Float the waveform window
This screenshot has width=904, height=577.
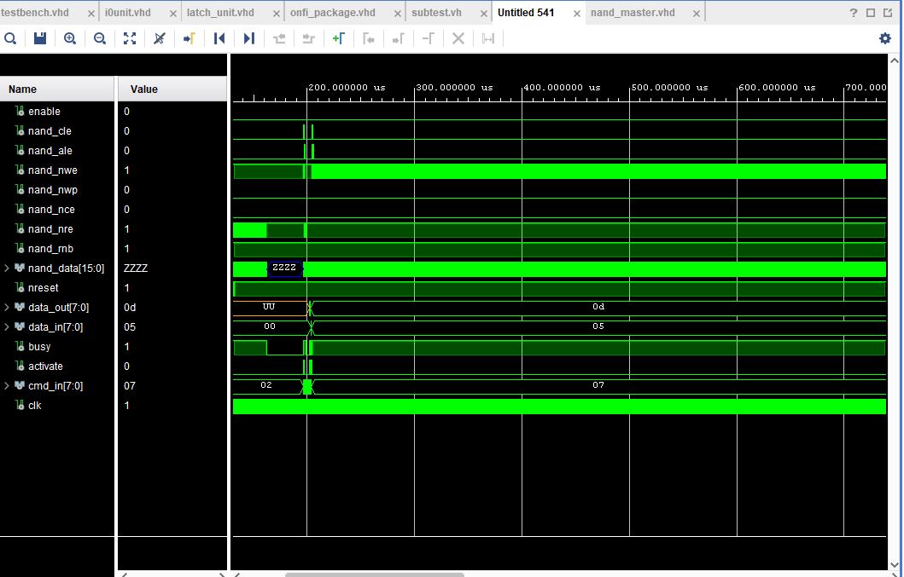coord(888,13)
